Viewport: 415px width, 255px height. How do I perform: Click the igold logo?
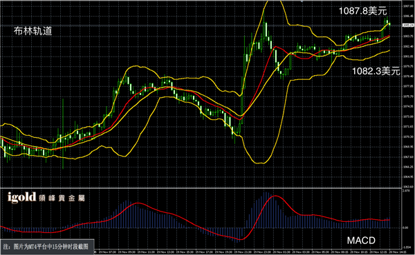click(x=21, y=197)
